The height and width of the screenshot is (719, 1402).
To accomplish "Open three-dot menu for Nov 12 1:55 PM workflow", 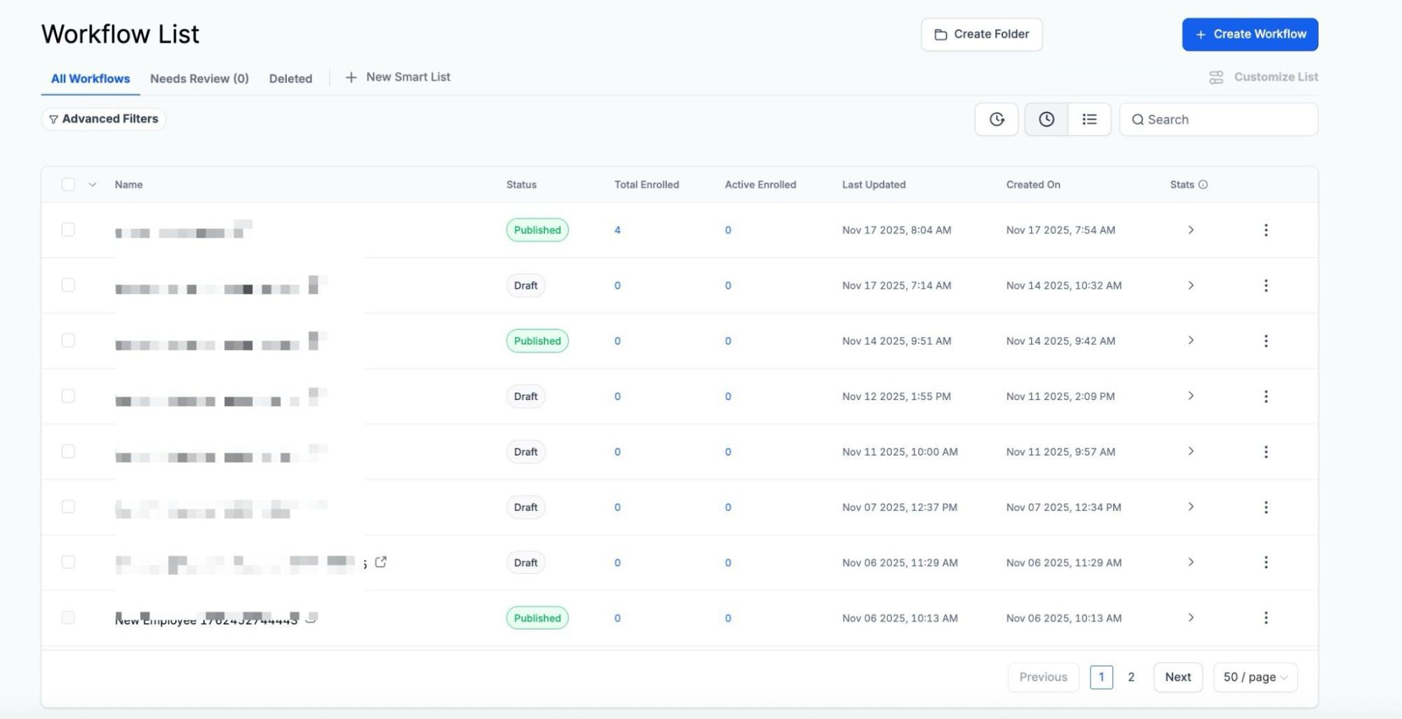I will (x=1265, y=397).
